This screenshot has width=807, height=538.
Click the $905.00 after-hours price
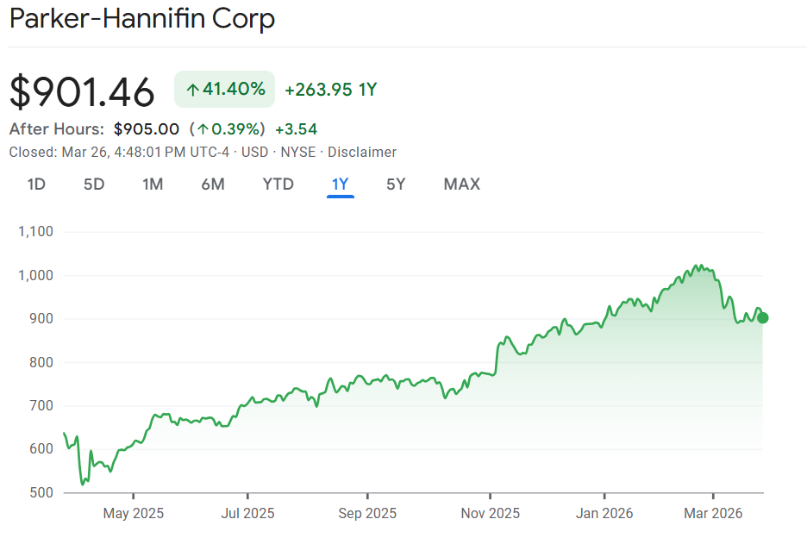[x=147, y=129]
